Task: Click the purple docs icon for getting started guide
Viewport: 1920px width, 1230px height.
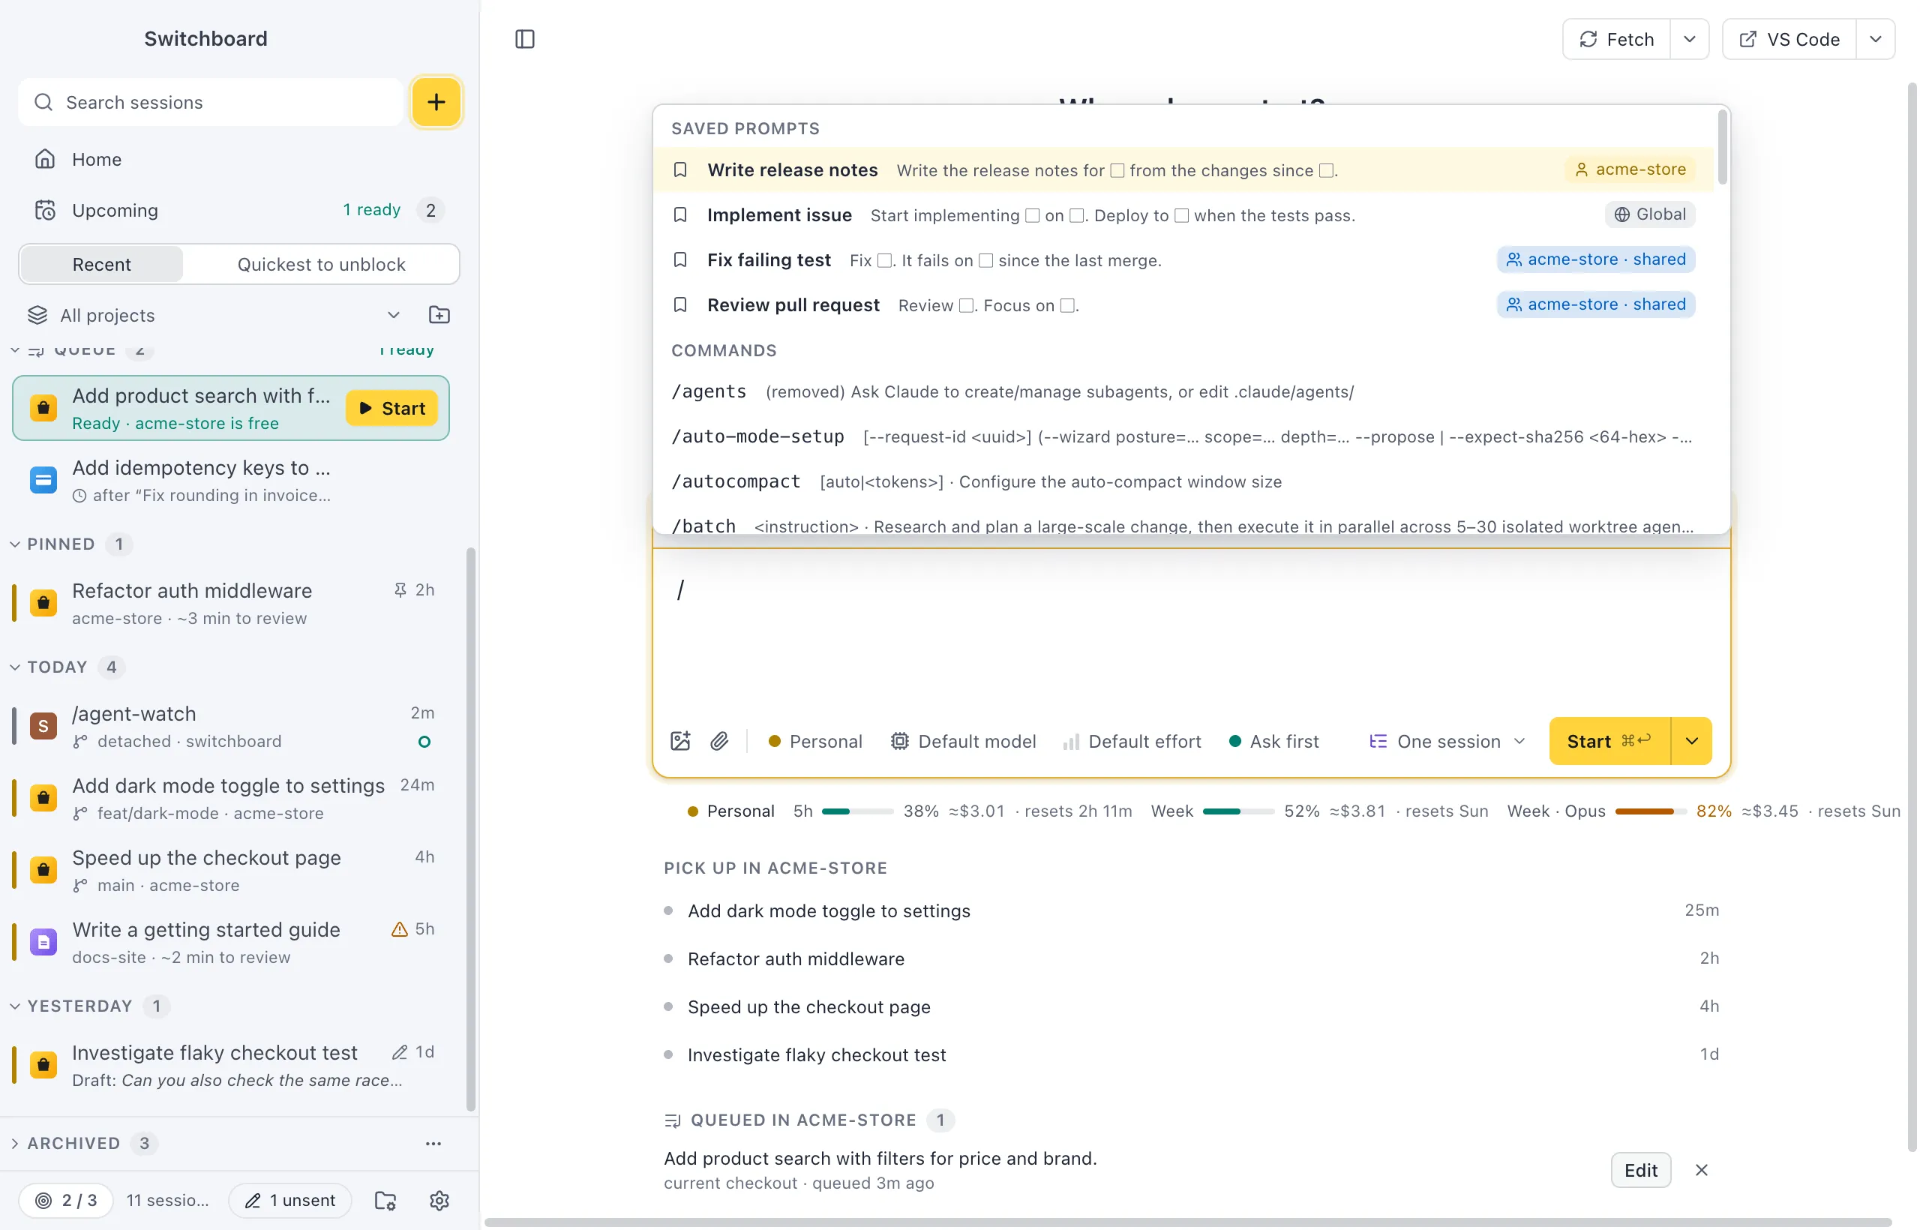Action: pyautogui.click(x=43, y=942)
